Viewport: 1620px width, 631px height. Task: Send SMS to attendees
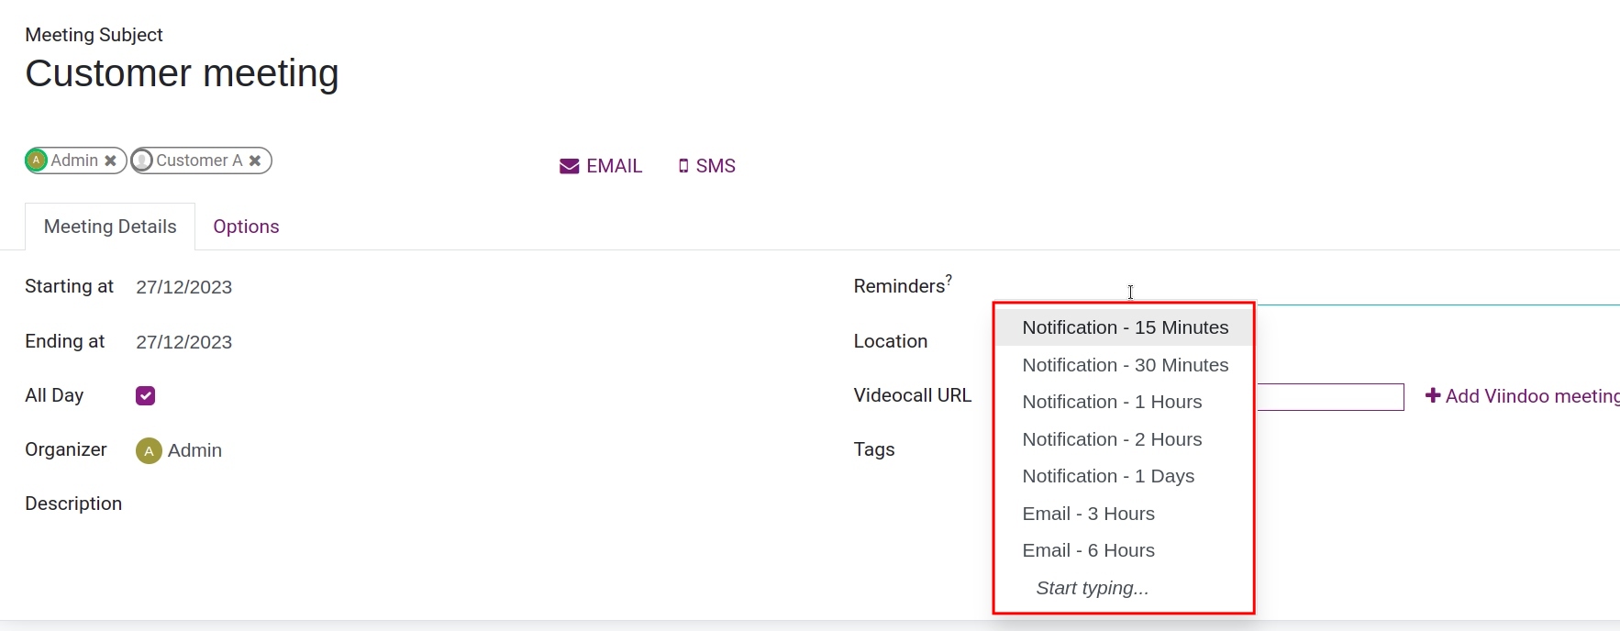(706, 166)
